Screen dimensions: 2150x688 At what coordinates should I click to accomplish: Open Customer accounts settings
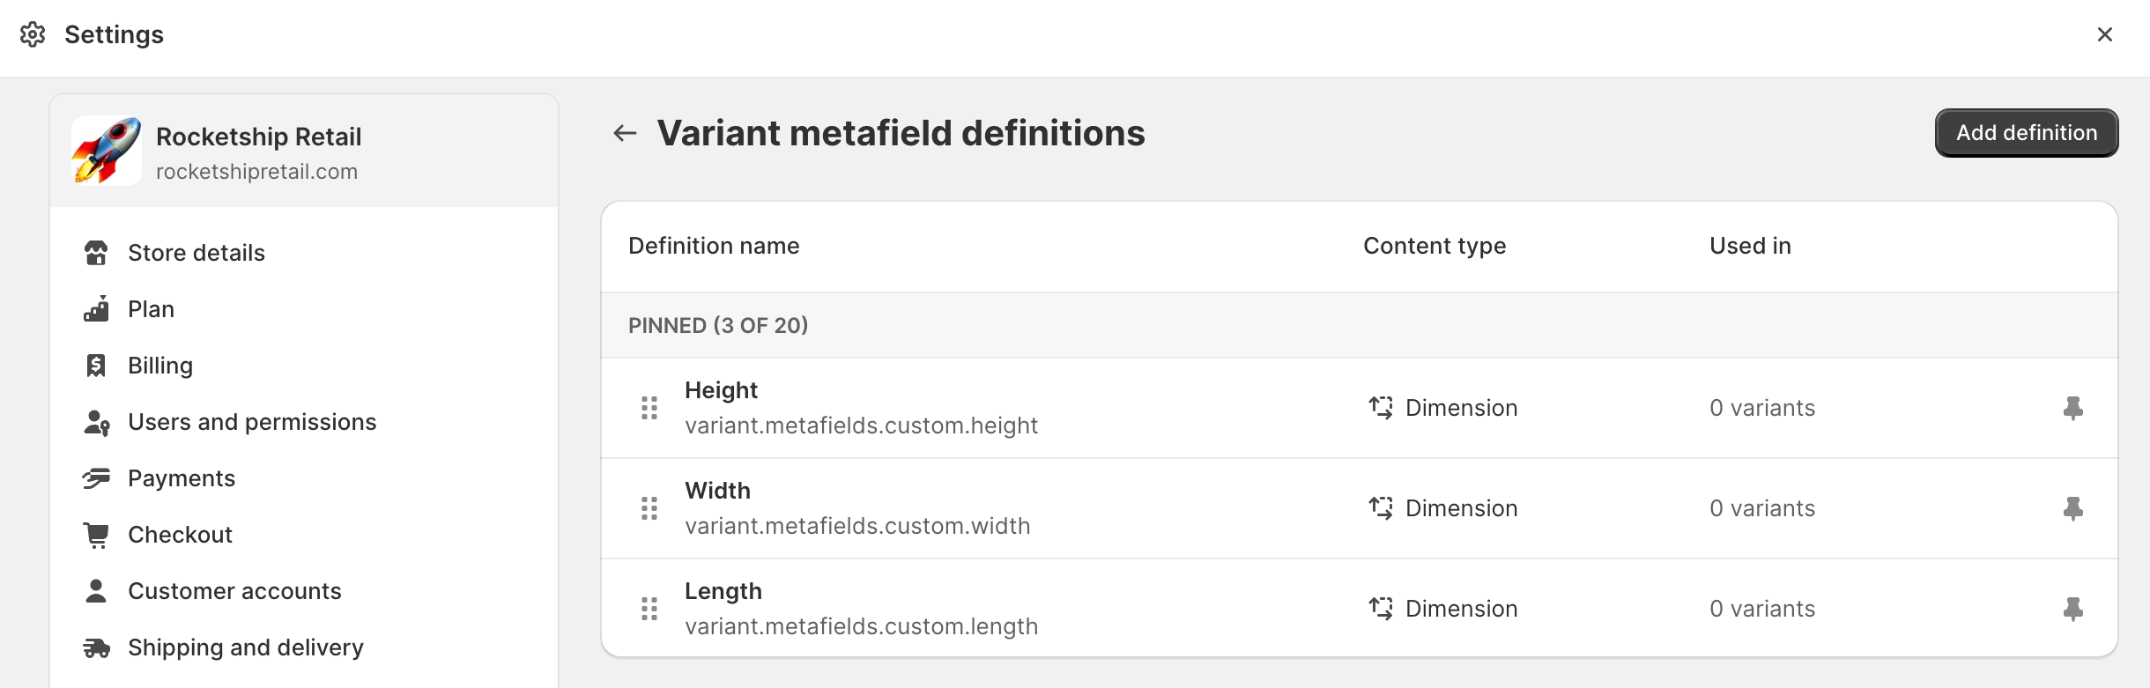(234, 591)
